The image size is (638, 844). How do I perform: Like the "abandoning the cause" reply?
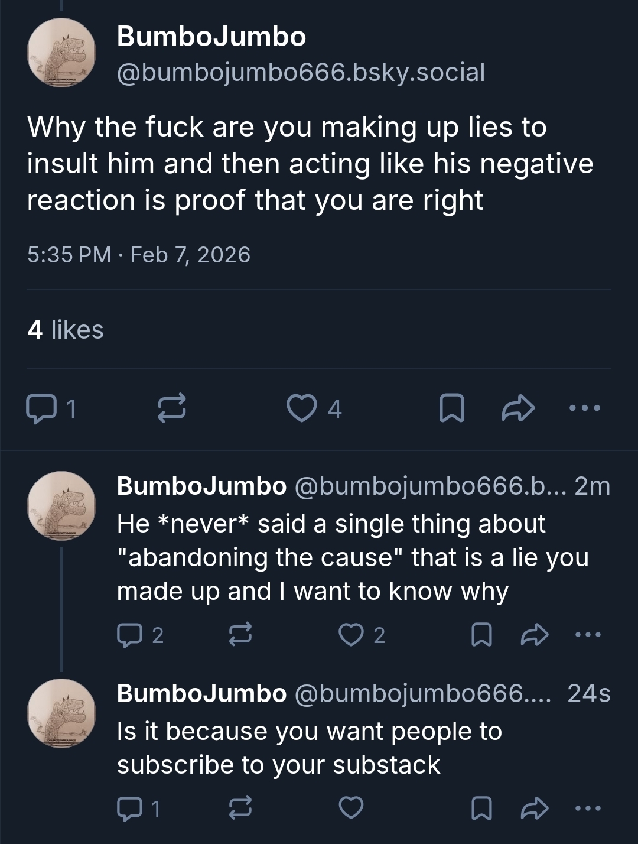(351, 635)
